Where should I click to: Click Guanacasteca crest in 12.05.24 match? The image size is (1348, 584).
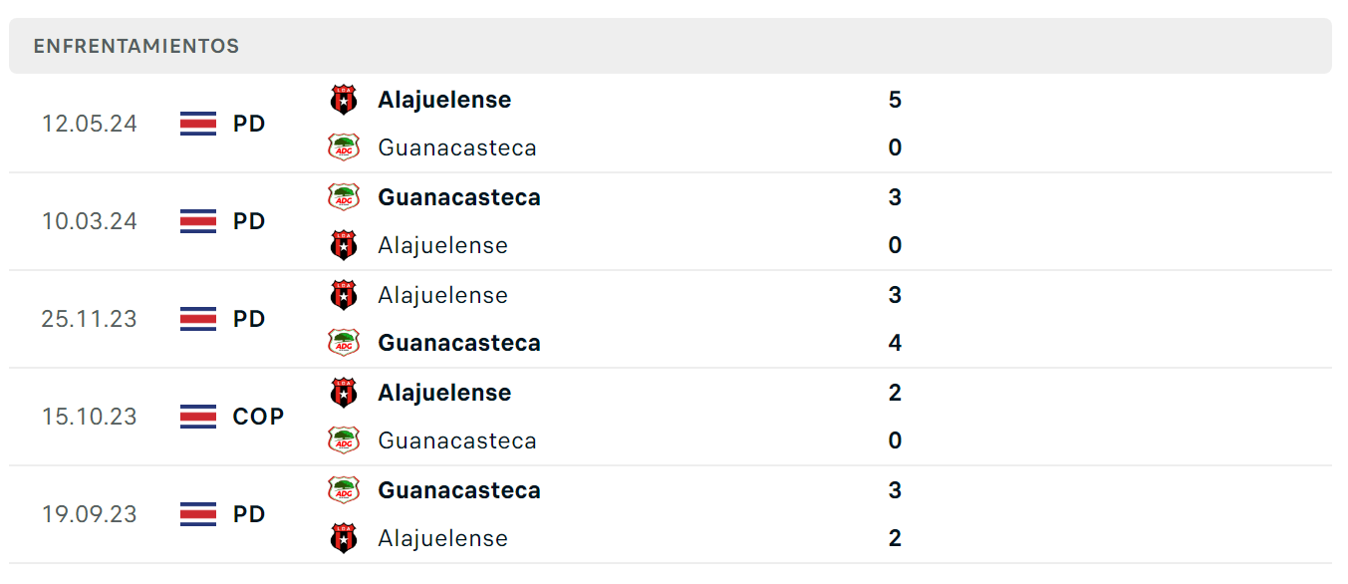(x=344, y=147)
